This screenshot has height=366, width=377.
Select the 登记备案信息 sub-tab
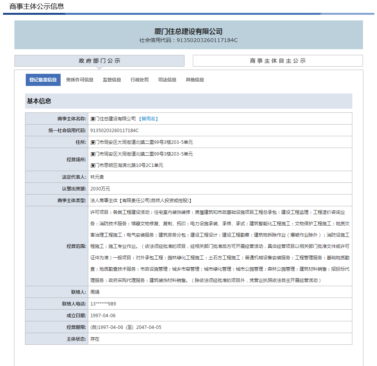pyautogui.click(x=43, y=80)
